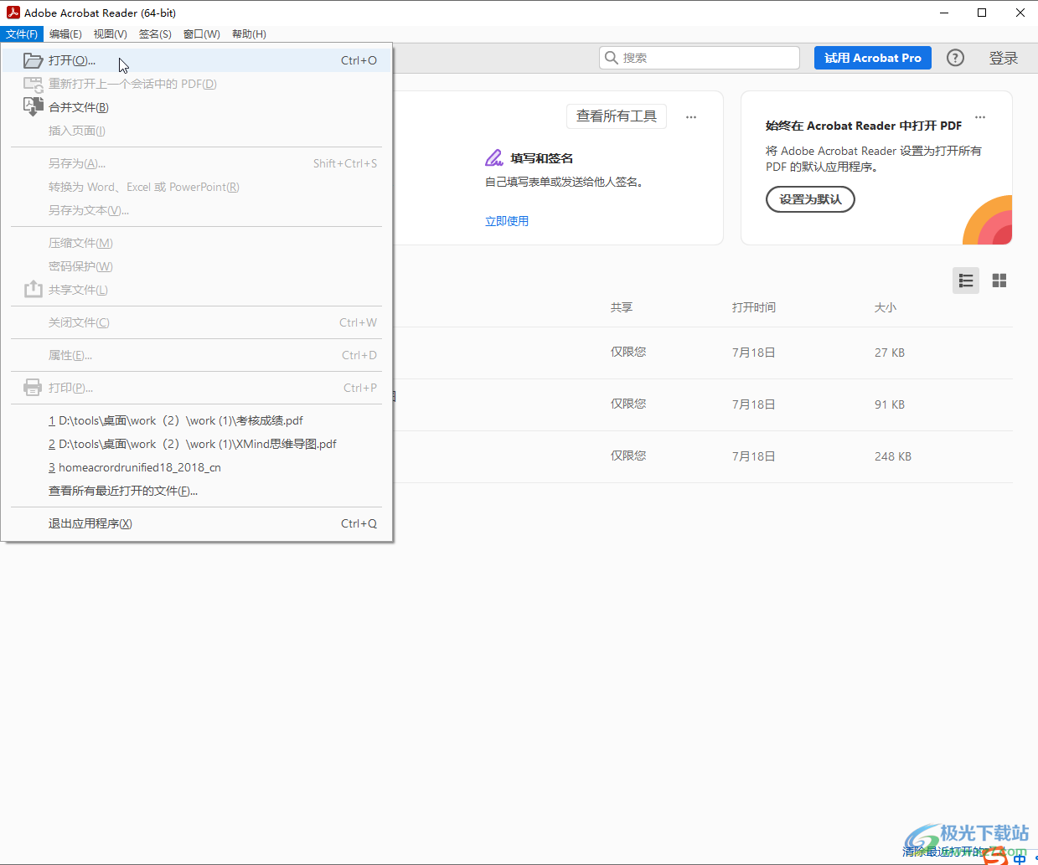Open the default-app card ellipsis menu
This screenshot has height=865, width=1038.
click(980, 117)
